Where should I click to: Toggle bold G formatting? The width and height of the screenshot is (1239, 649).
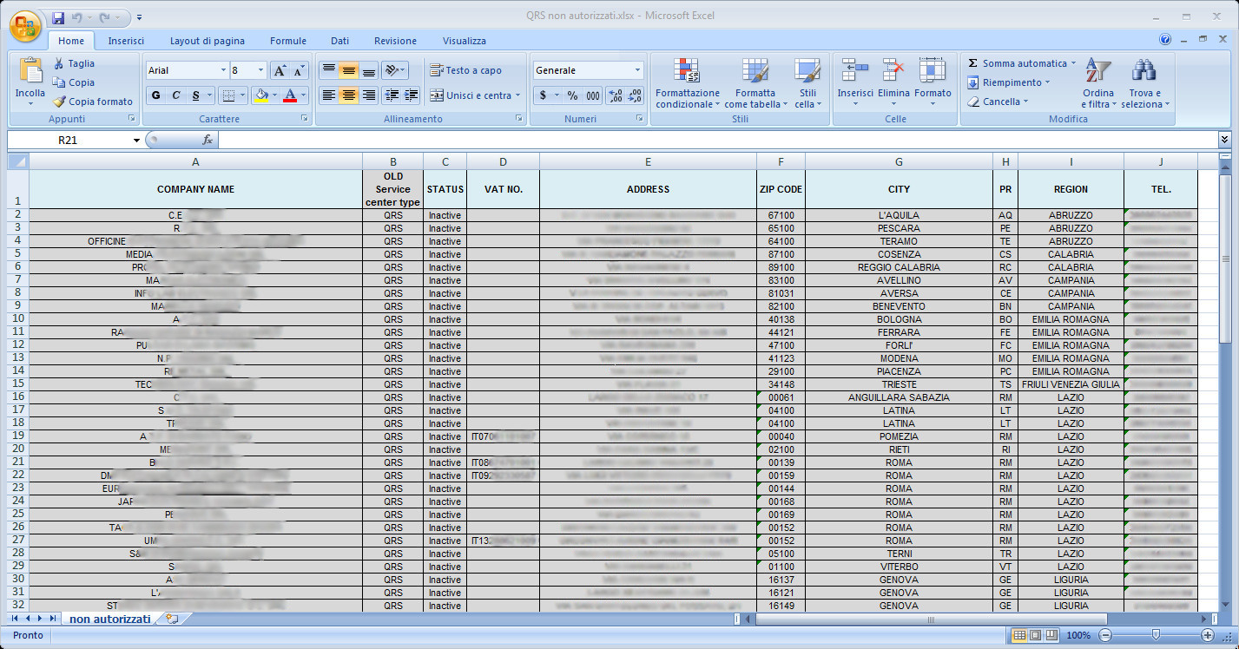156,95
